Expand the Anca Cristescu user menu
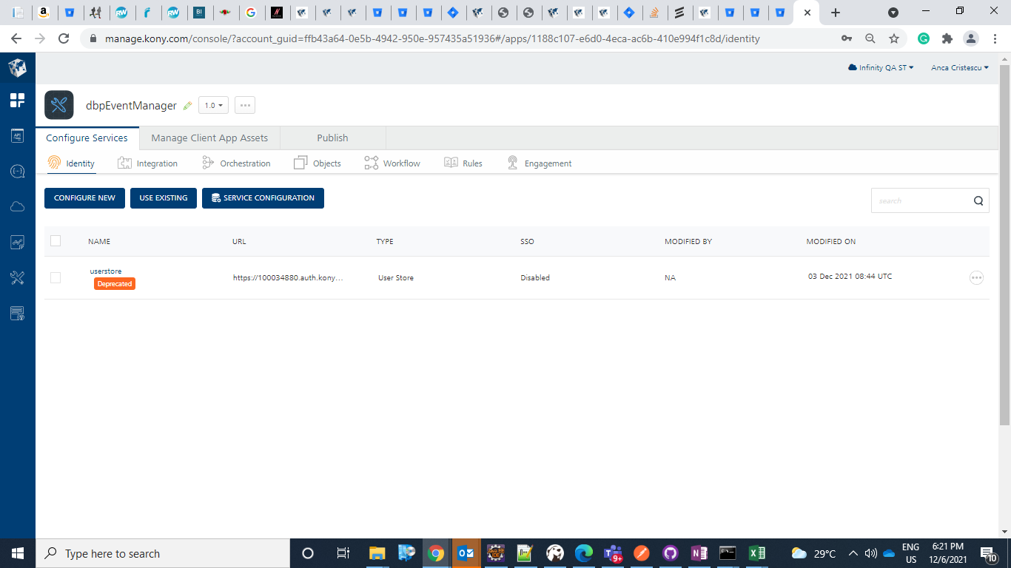The image size is (1011, 568). click(959, 67)
